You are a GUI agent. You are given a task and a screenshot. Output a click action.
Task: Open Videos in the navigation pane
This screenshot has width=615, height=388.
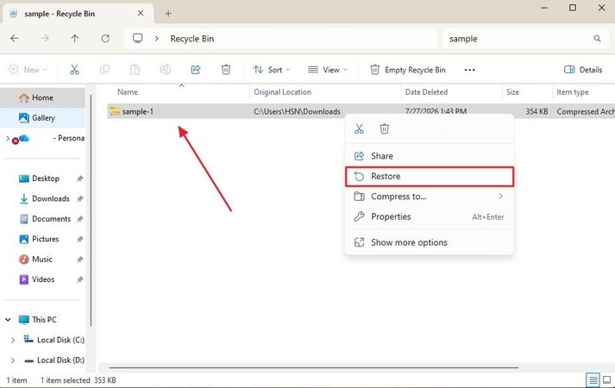coord(42,279)
